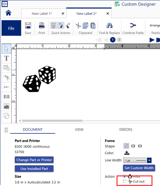This screenshot has width=160, height=186.
Task: Switch to the New Label 1 tab
Action: tap(42, 13)
